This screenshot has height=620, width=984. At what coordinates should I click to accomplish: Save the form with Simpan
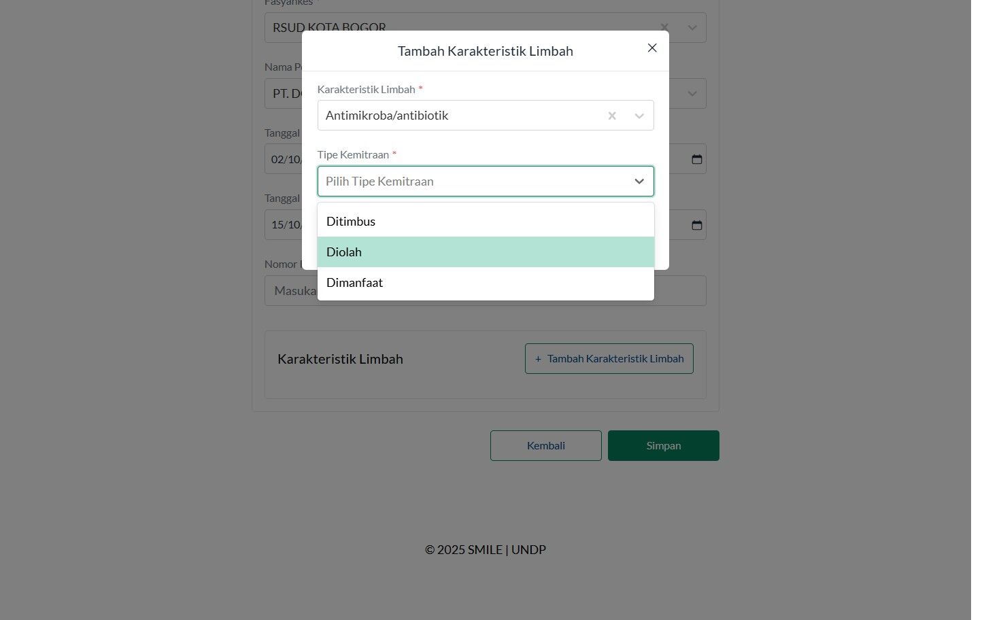(664, 446)
